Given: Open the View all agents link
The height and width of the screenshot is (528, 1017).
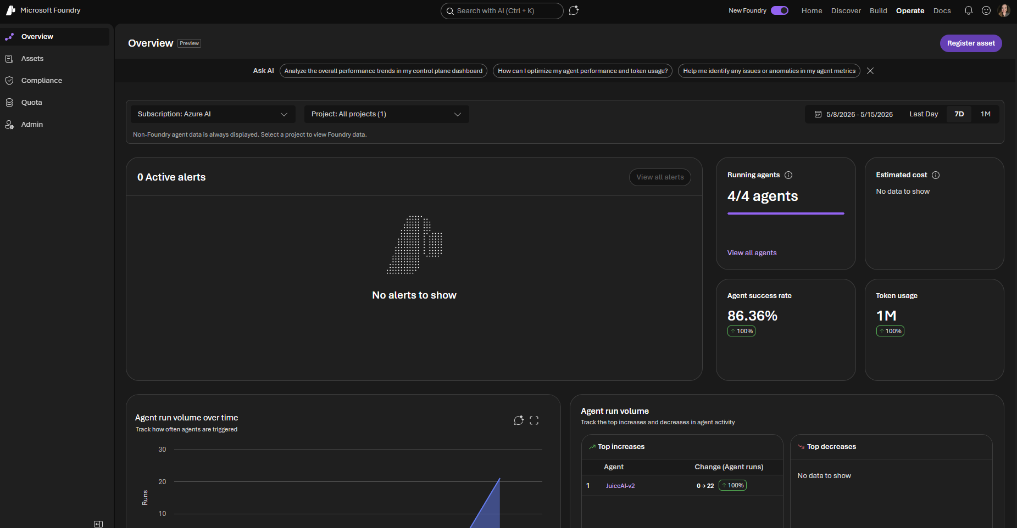Looking at the screenshot, I should (752, 253).
